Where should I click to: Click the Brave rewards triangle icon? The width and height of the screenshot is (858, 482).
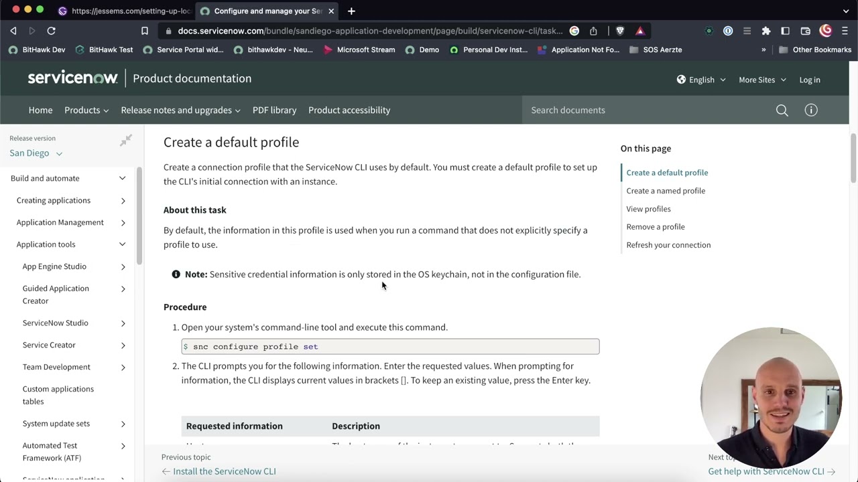[640, 31]
